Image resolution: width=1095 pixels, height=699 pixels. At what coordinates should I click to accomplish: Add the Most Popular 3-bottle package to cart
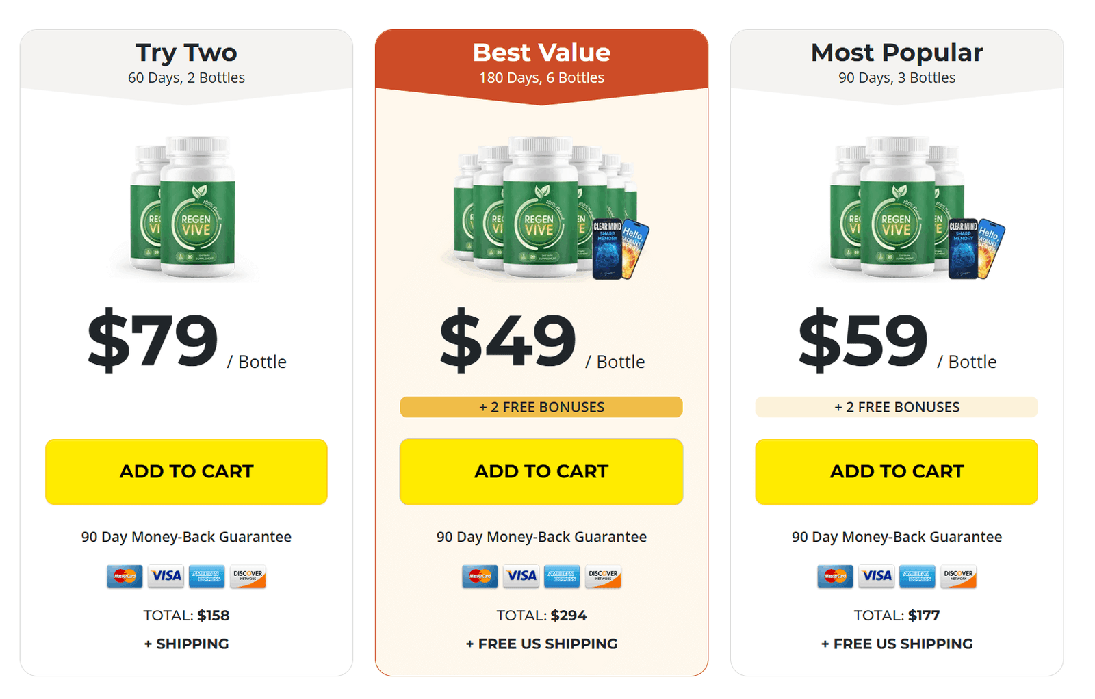click(x=897, y=472)
